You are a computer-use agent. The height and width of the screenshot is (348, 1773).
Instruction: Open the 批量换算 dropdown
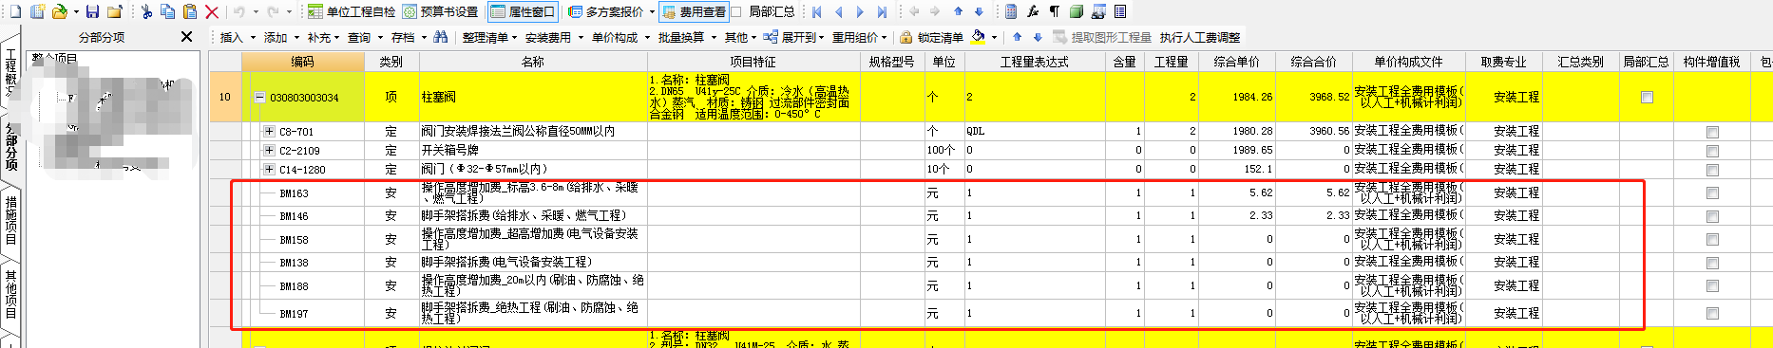[686, 37]
